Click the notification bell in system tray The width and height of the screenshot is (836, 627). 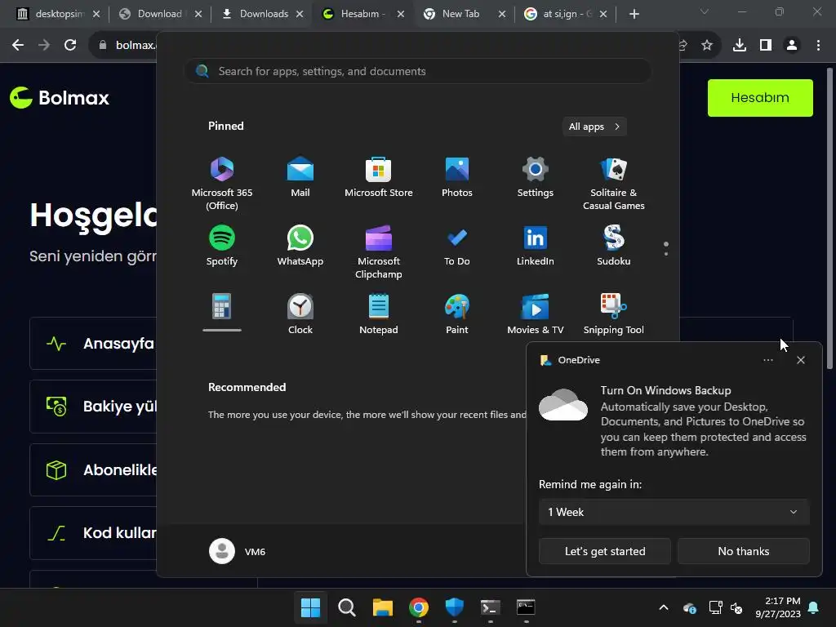[x=814, y=607]
